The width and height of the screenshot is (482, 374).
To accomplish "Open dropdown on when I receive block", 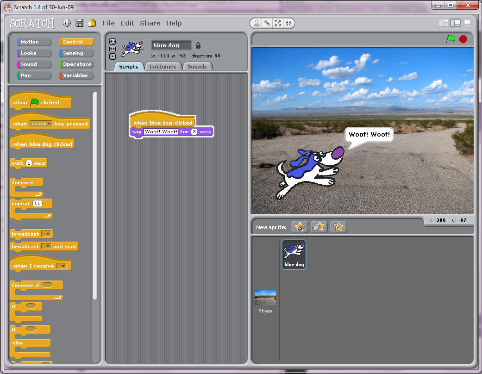I will (62, 266).
